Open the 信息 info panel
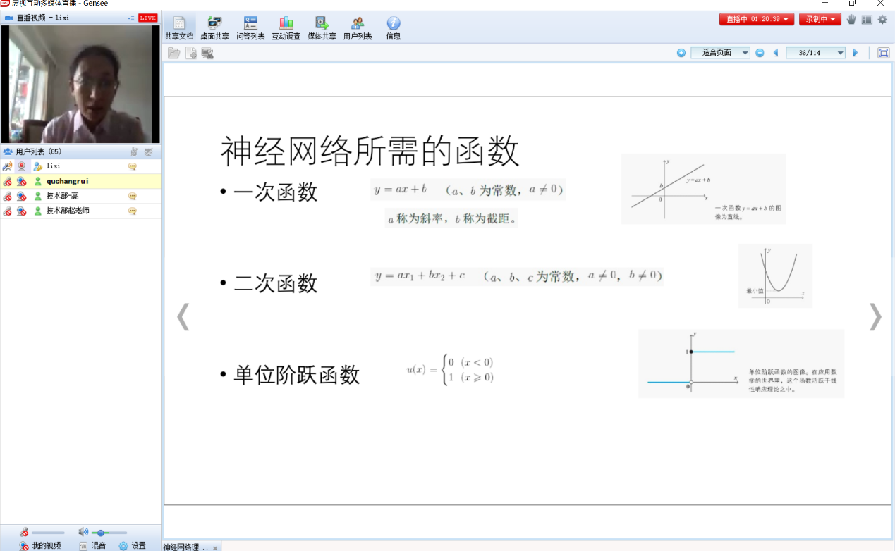Viewport: 895px width, 551px height. pyautogui.click(x=394, y=27)
